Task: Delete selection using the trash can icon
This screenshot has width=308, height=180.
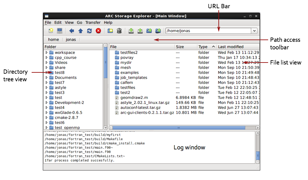Action: pos(119,31)
